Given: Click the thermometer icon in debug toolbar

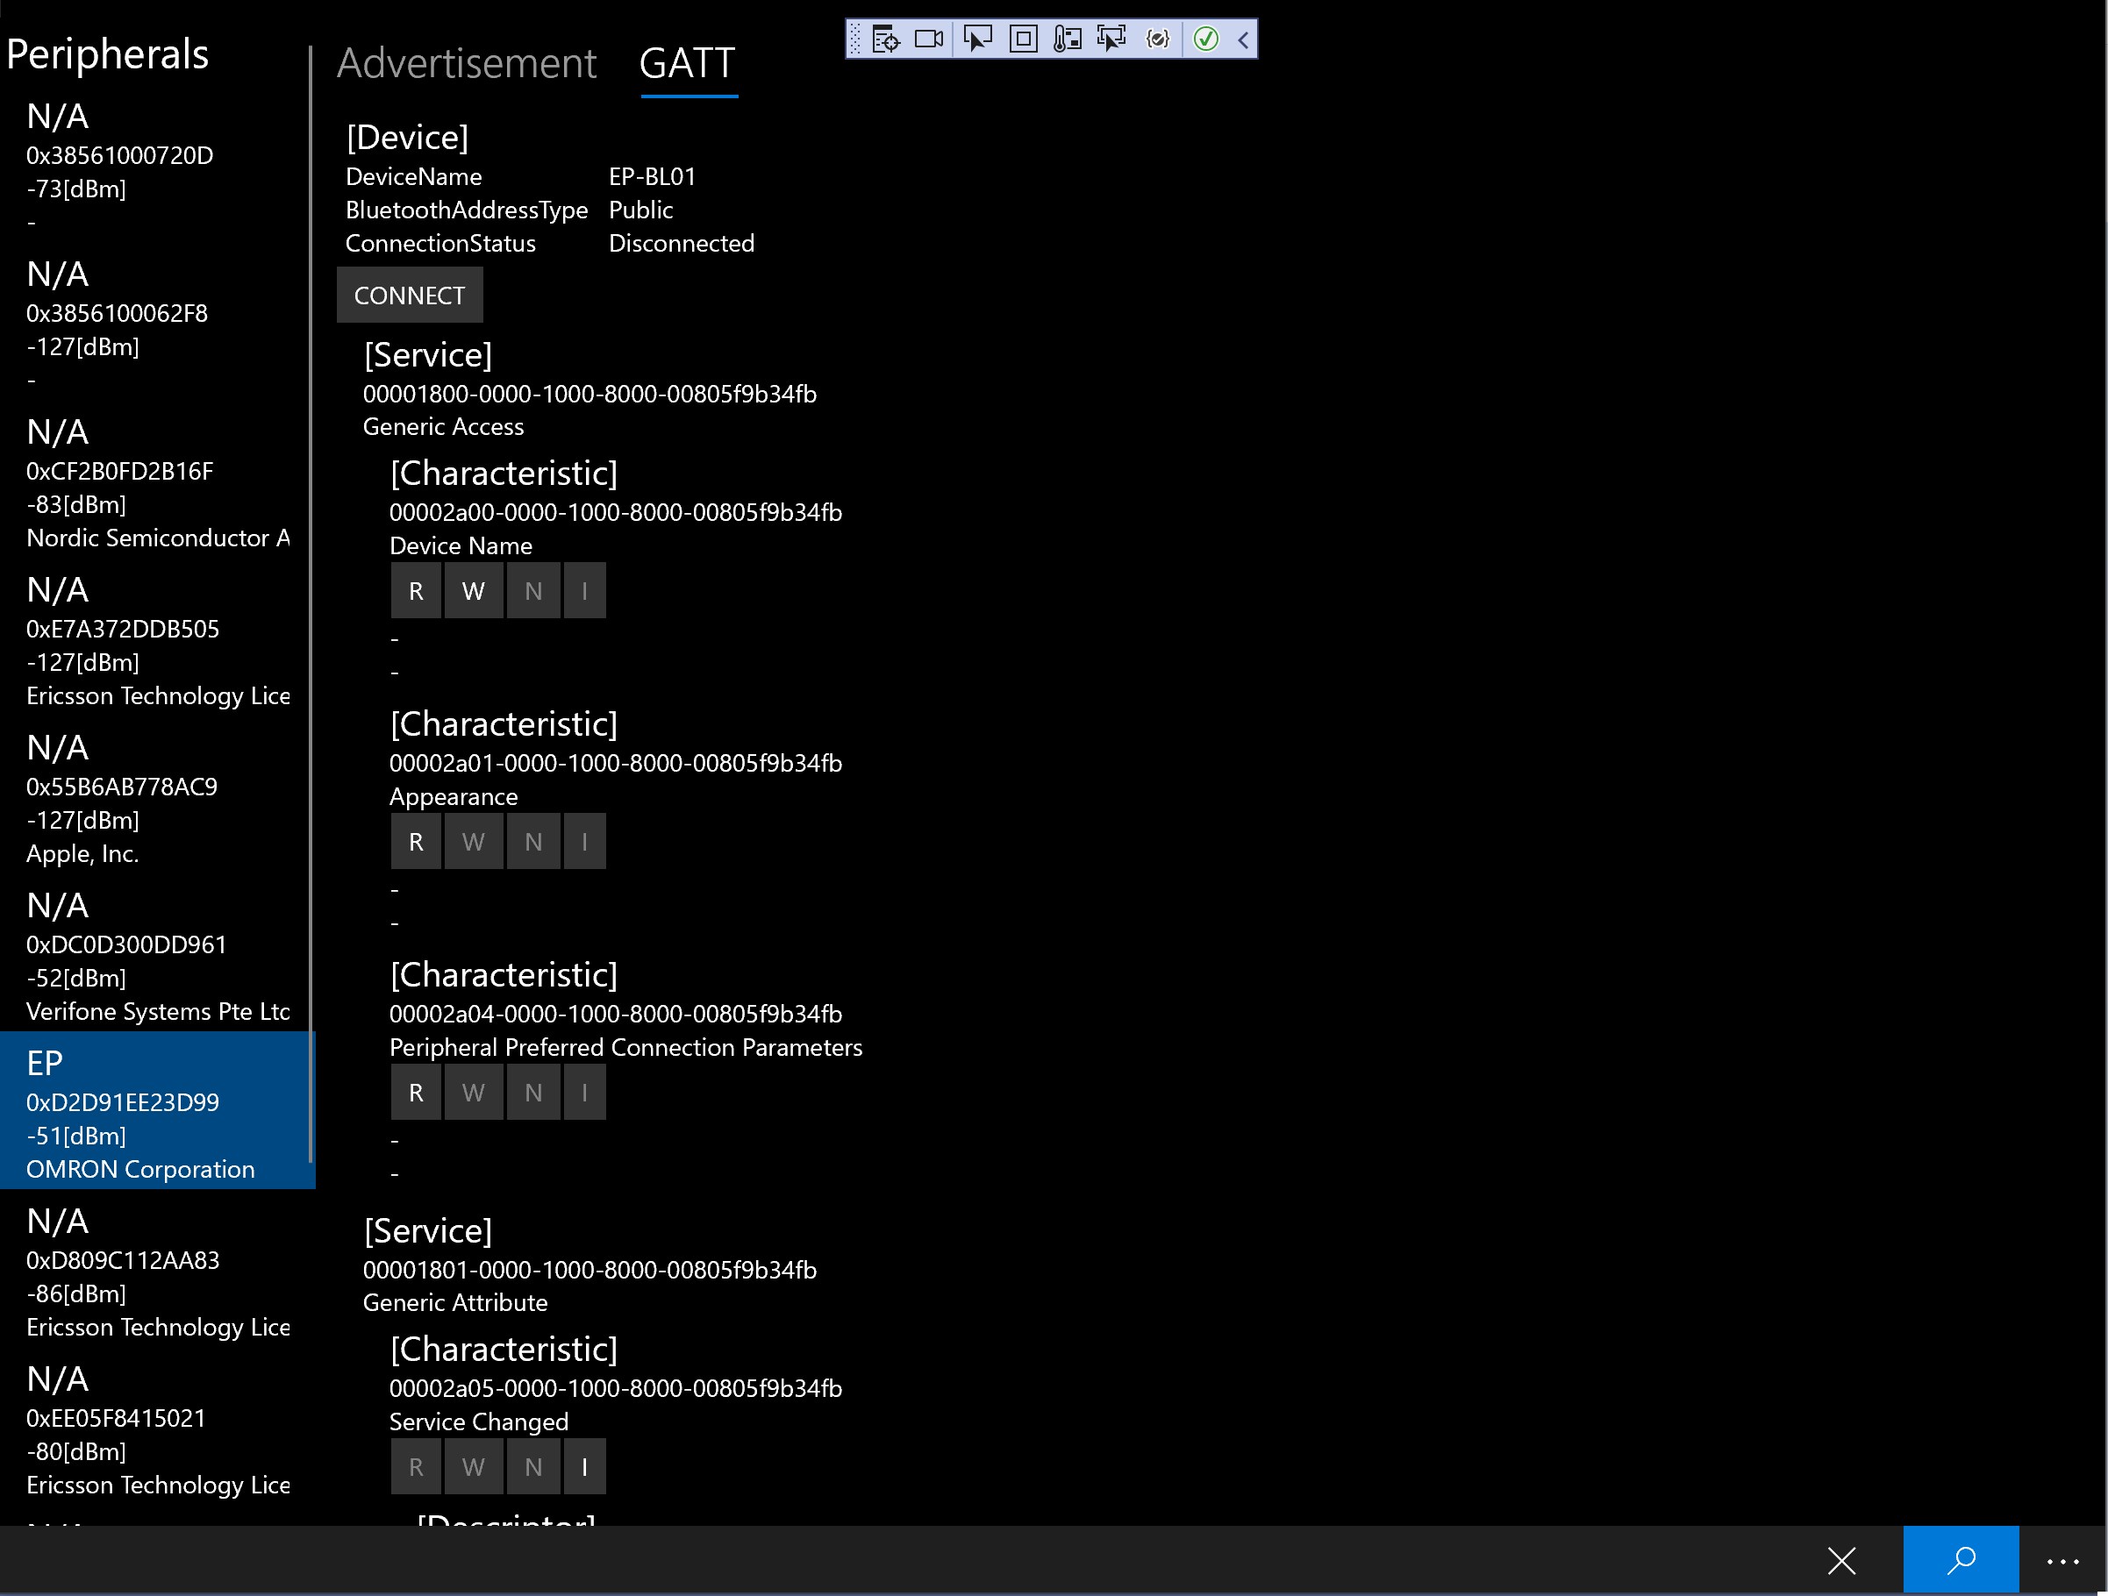Looking at the screenshot, I should pyautogui.click(x=1068, y=39).
